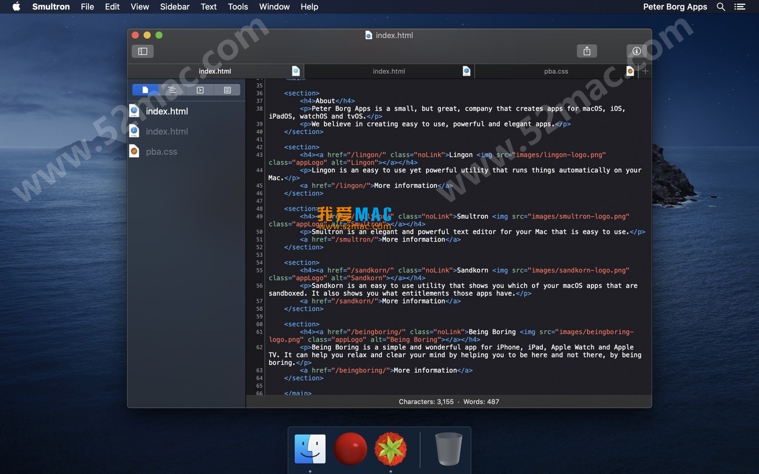Open the Edit menu
Image resolution: width=759 pixels, height=474 pixels.
112,7
